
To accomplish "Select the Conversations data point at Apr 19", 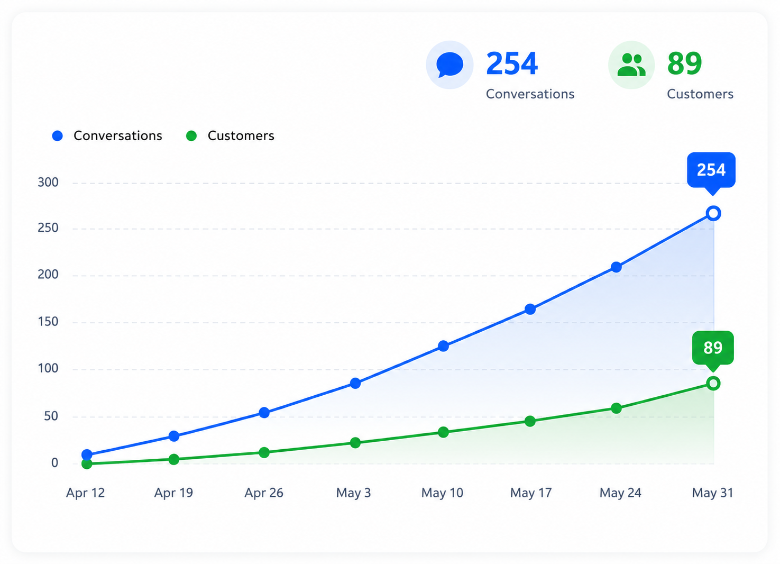I will (x=174, y=436).
